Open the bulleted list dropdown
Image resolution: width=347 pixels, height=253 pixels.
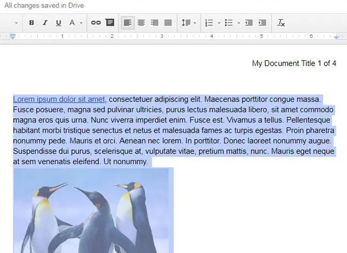231,23
